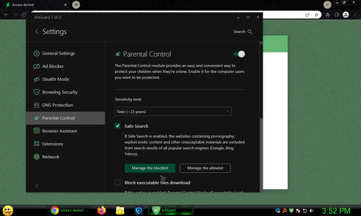Open the volume speaker tray icon

(312, 210)
